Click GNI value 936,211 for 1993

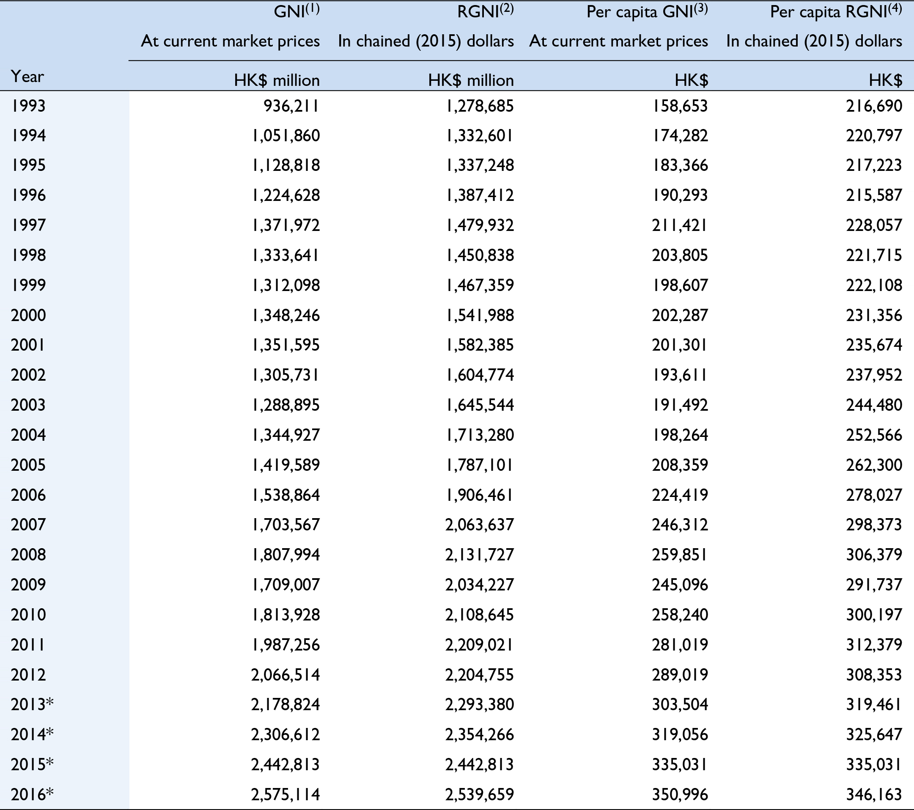click(291, 106)
